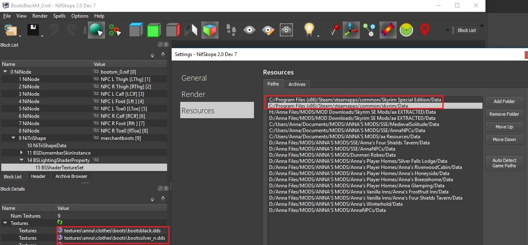This screenshot has width=528, height=245.
Task: Open dropdown arrow beside lightbulb icon
Action: click(318, 36)
